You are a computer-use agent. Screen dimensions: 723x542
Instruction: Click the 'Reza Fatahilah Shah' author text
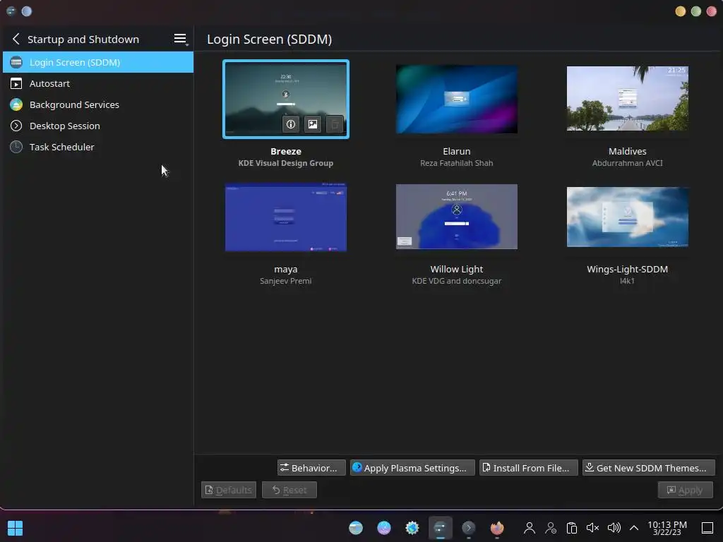point(457,163)
